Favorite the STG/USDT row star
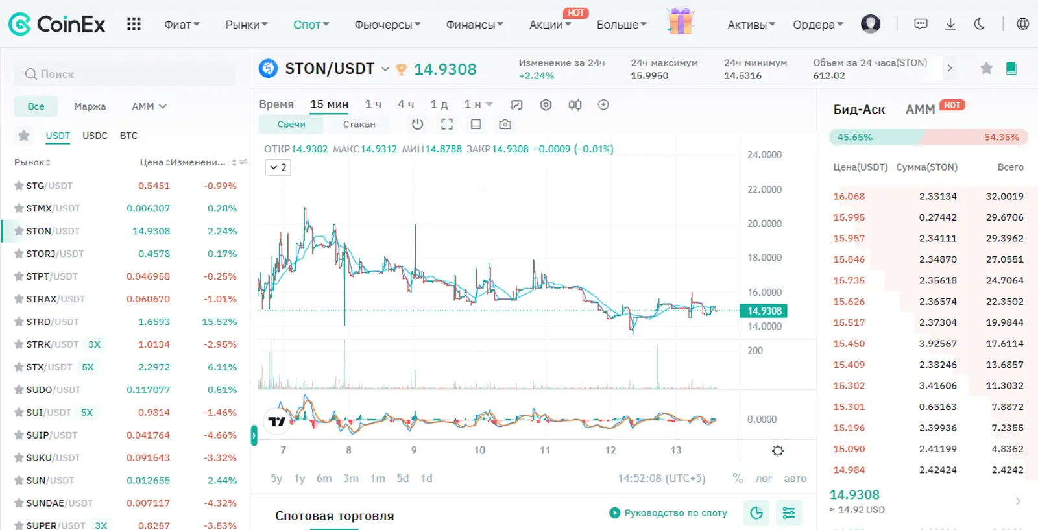The height and width of the screenshot is (530, 1038). tap(19, 186)
